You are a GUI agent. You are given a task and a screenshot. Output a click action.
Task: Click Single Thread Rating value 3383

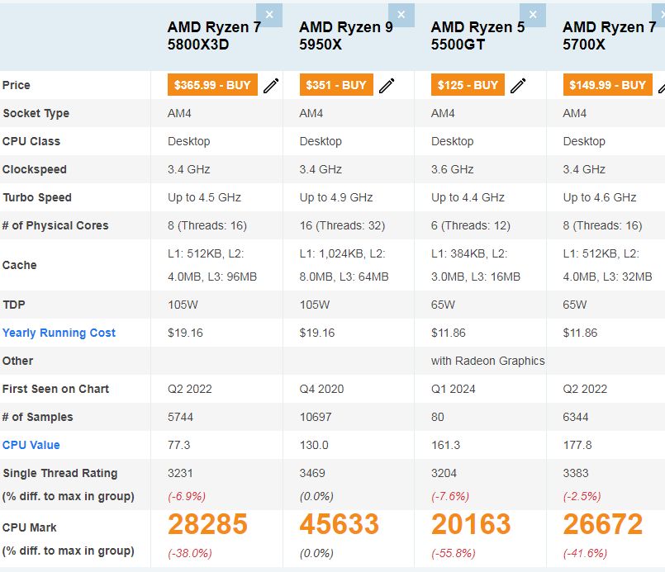point(576,473)
